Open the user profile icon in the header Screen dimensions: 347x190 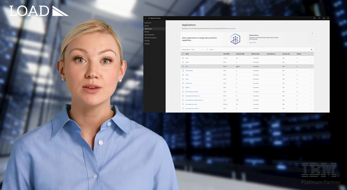[x=319, y=18]
